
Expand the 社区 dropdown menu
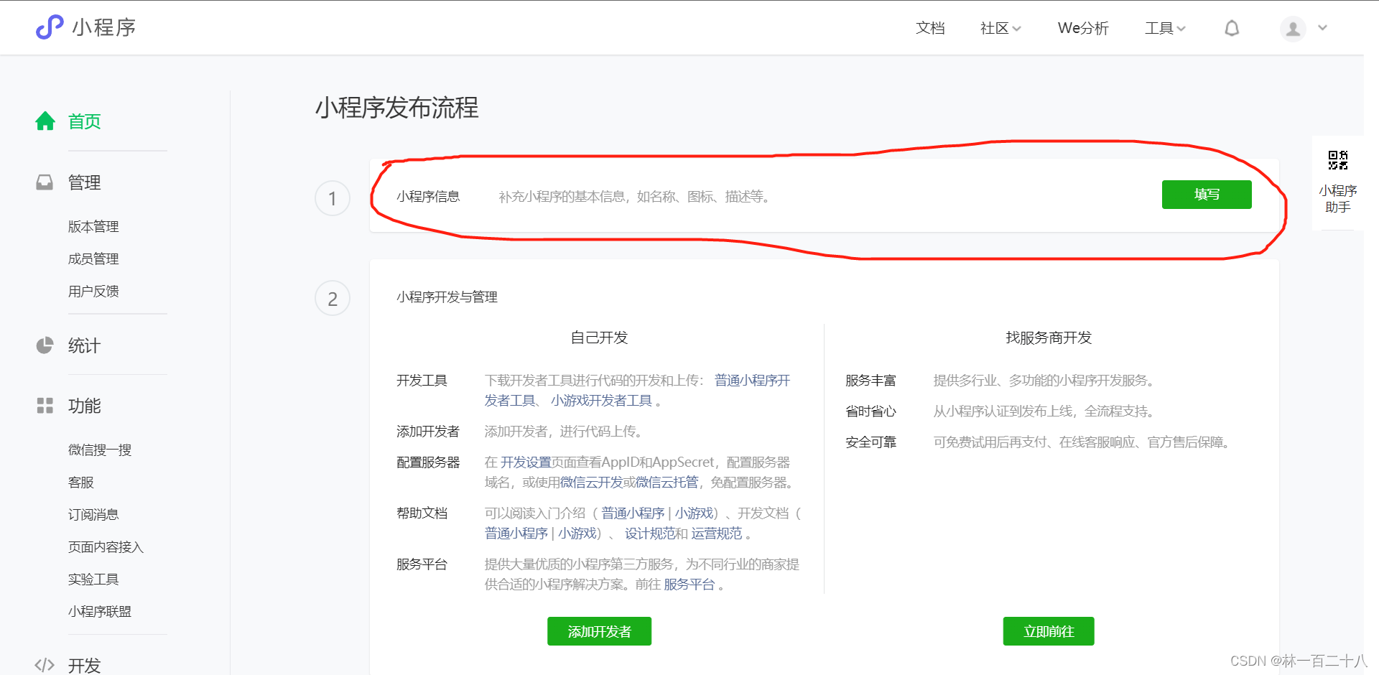tap(1000, 28)
